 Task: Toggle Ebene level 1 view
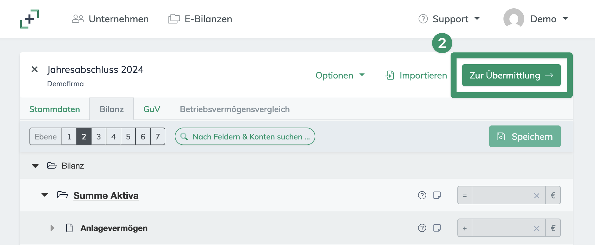tap(69, 136)
